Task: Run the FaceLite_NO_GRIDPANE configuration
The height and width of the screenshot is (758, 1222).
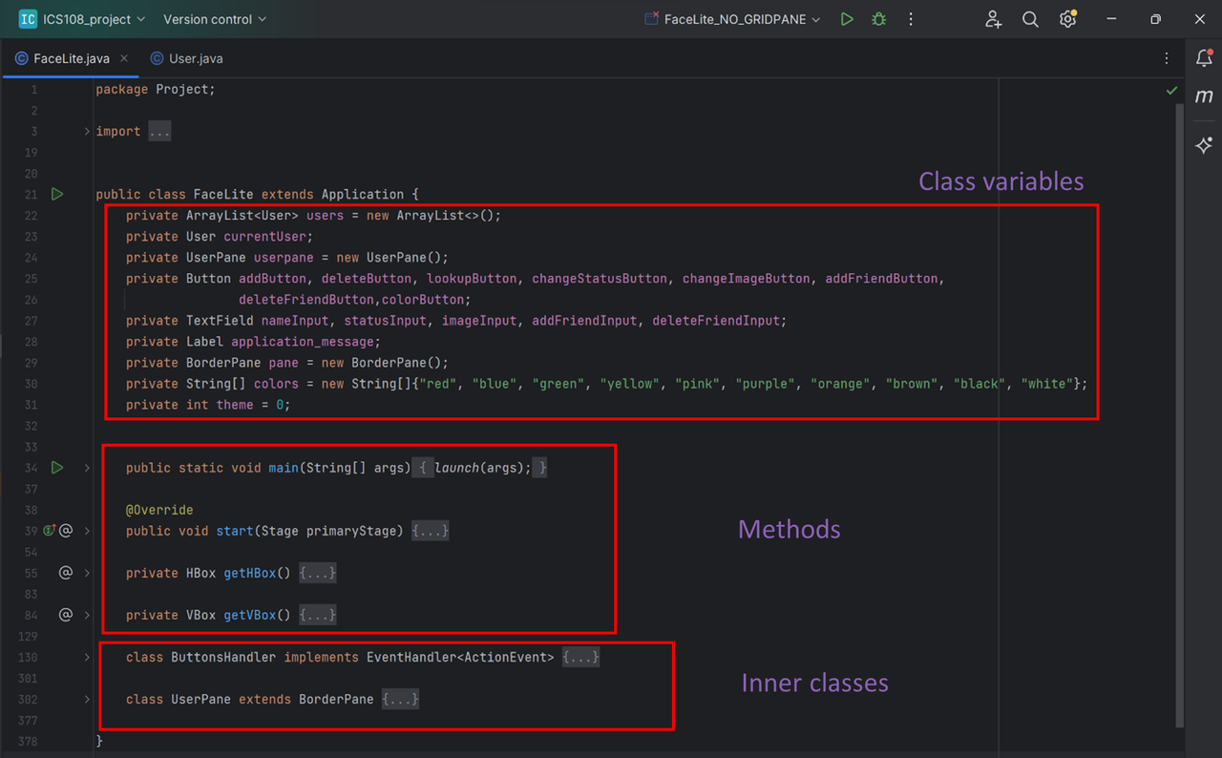Action: 847,19
